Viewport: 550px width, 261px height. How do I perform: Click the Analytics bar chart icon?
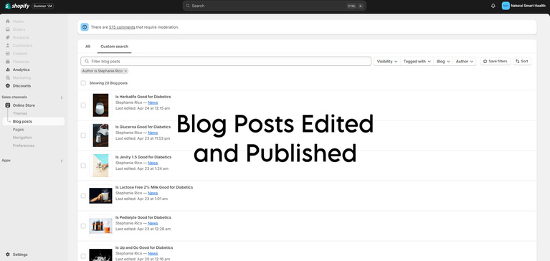pyautogui.click(x=8, y=70)
